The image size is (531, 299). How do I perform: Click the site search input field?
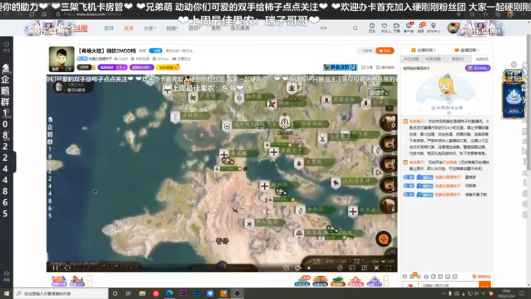tap(335, 28)
